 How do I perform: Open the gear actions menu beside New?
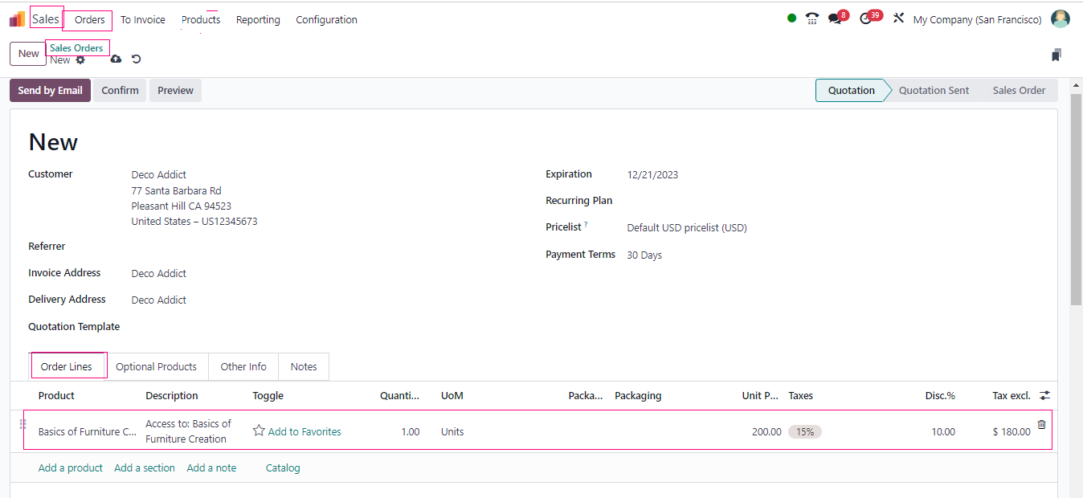(80, 60)
